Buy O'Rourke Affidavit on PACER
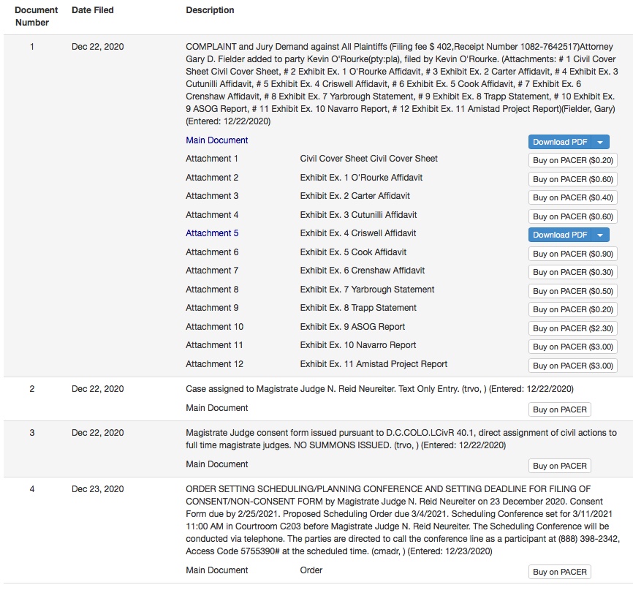Viewport: 633px width, 593px height. [x=573, y=179]
